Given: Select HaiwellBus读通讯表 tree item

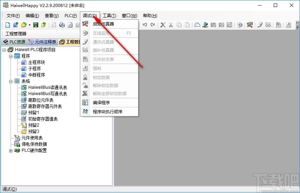Looking at the screenshot, I should pos(48,88).
